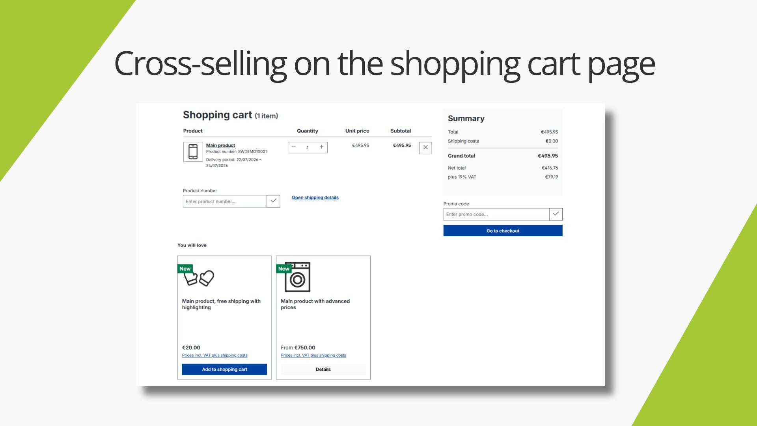This screenshot has width=757, height=426.
Task: Click the mittens product image
Action: pos(199,278)
